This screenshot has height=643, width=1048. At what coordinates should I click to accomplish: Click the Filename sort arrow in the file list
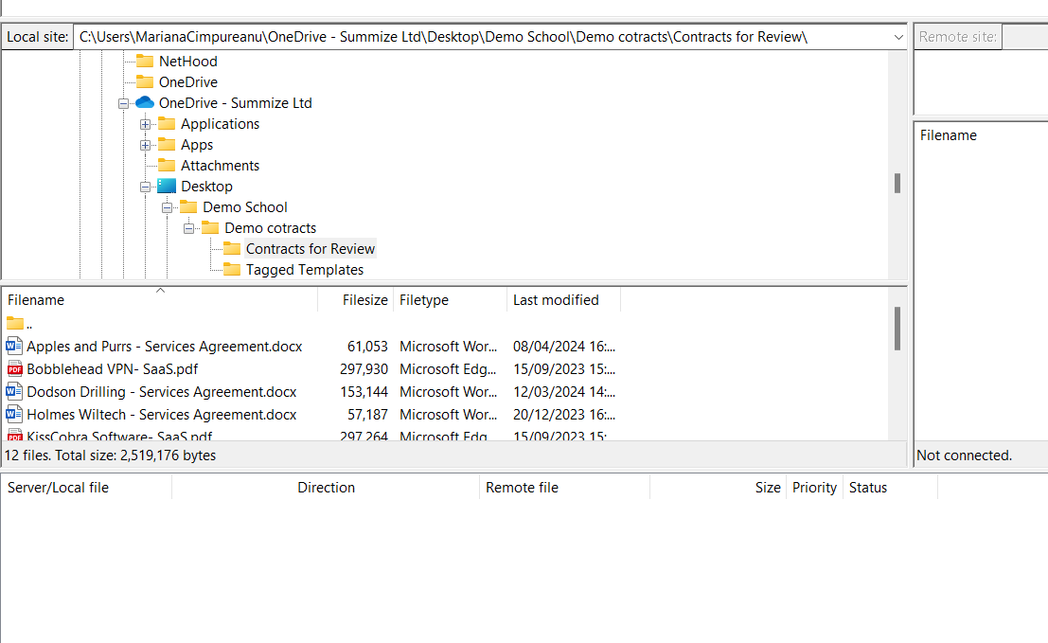coord(159,291)
